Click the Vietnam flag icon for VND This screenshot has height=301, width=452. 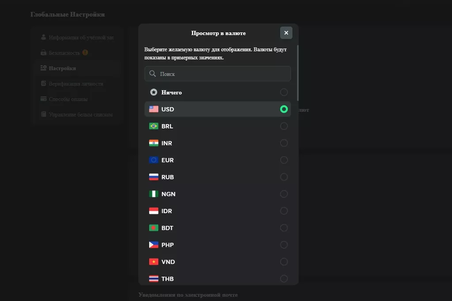[x=154, y=262]
